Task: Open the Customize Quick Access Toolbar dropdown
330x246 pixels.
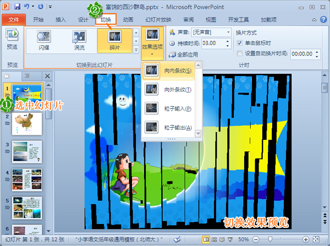Action: [50, 7]
